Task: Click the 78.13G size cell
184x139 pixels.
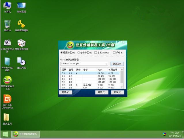Action: [x=101, y=76]
